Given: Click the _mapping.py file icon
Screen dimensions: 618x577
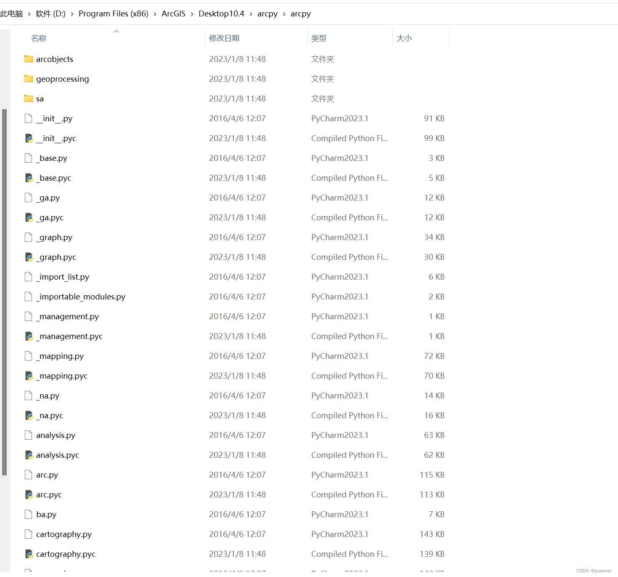Looking at the screenshot, I should point(29,356).
